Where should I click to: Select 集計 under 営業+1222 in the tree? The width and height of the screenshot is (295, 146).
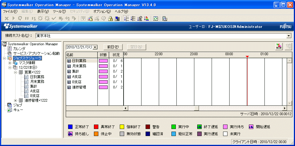pyautogui.click(x=33, y=86)
